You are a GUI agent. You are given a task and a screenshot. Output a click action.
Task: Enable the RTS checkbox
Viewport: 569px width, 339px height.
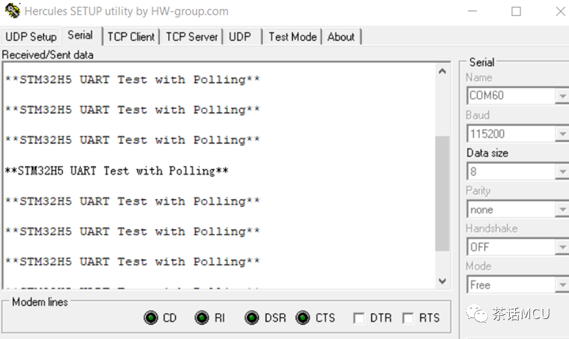point(409,318)
